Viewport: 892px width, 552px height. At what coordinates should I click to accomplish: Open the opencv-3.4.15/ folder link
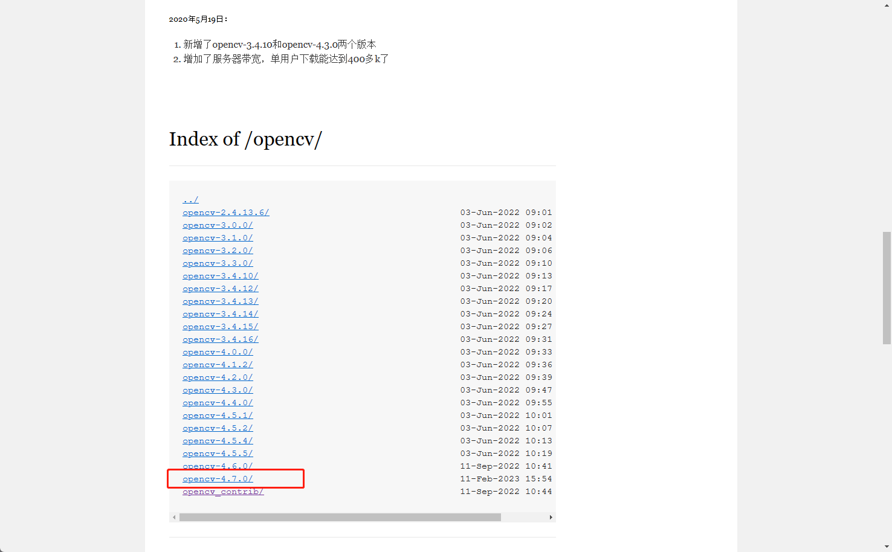[x=221, y=327]
